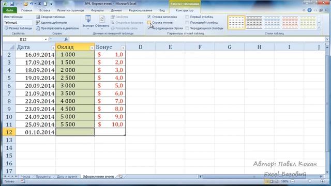Click the Open folder icon in the quick access toolbar
This screenshot has height=186, width=331.
pos(25,4)
